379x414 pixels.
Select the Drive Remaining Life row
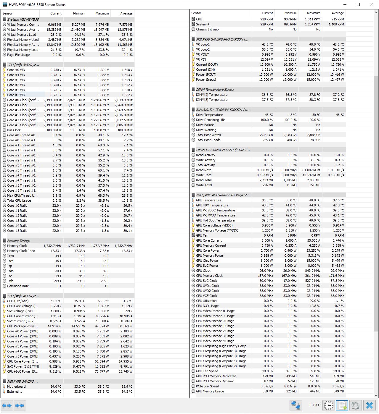268,120
